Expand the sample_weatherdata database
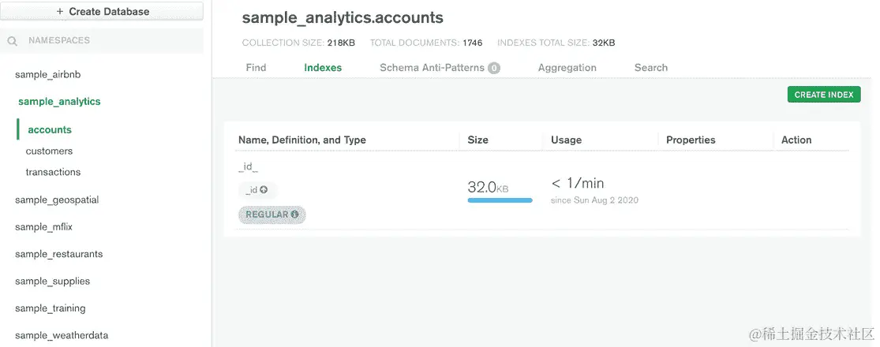The image size is (880, 347). 62,335
